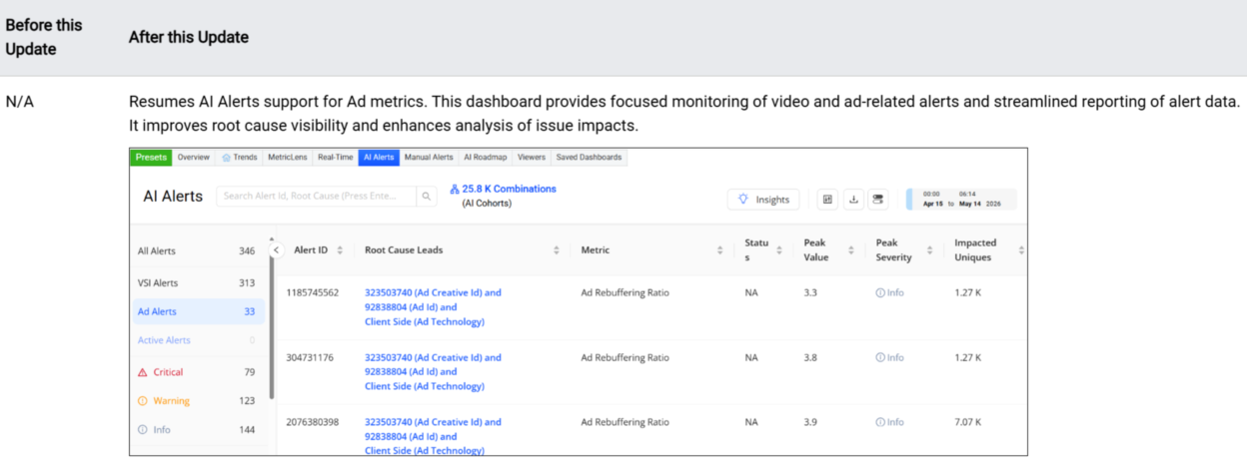This screenshot has height=468, width=1247.
Task: Select Ad Alerts filter
Action: (197, 311)
